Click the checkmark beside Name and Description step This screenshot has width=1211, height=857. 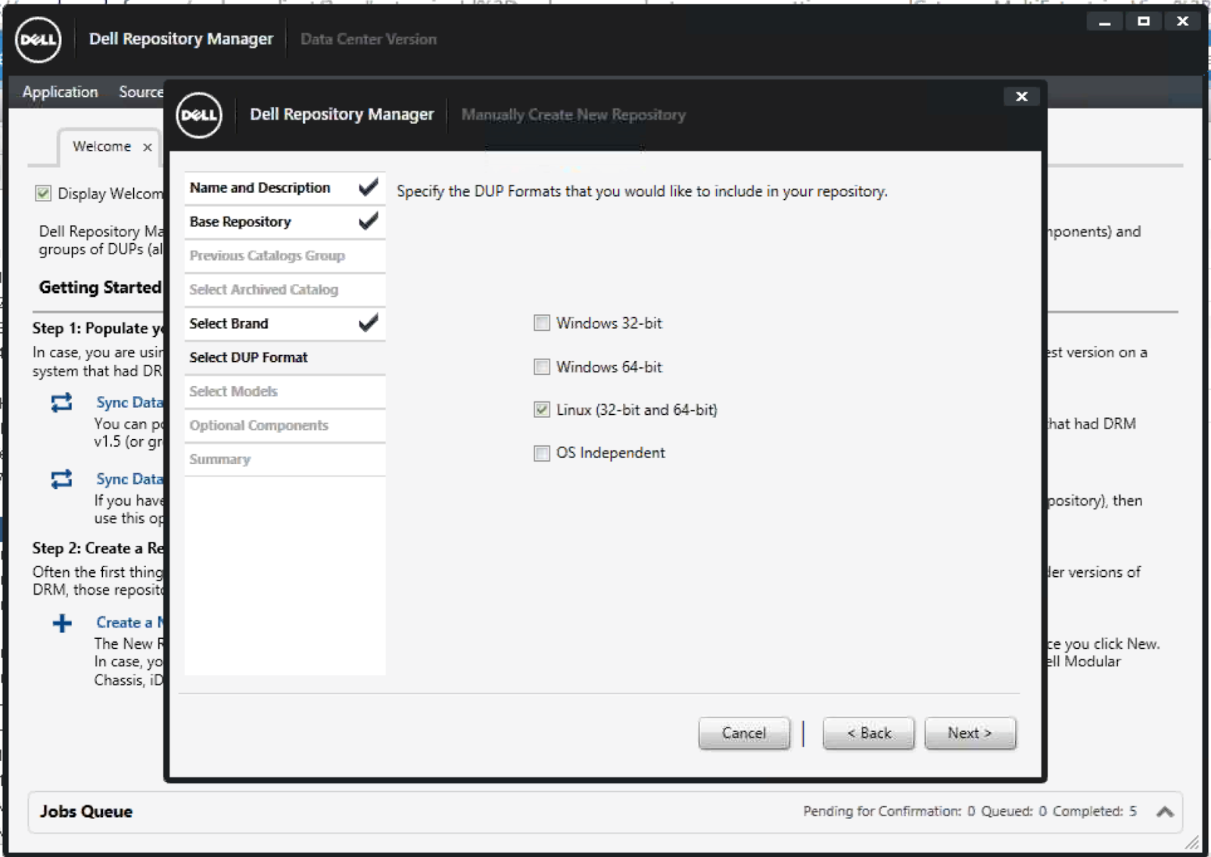(368, 187)
